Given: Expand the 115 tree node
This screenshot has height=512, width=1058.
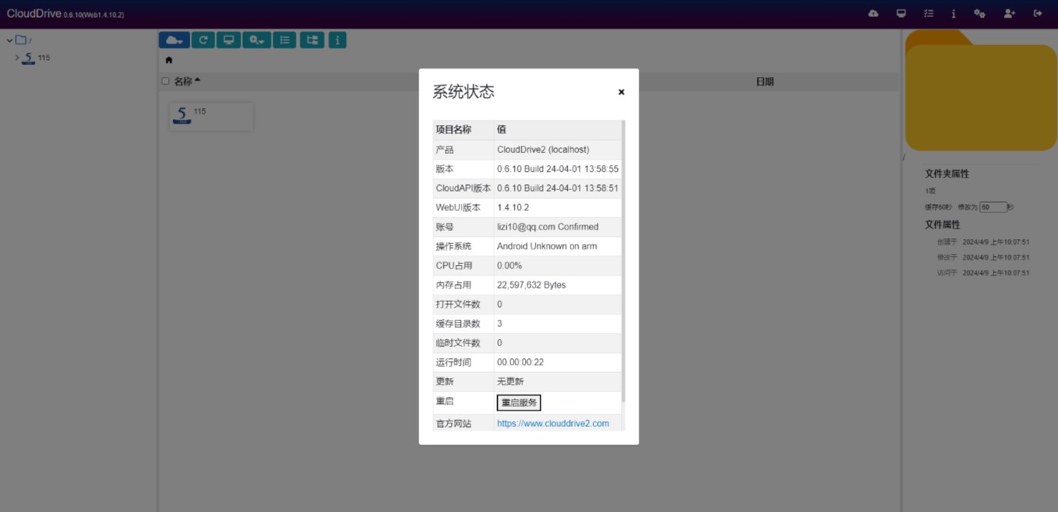Looking at the screenshot, I should 17,58.
